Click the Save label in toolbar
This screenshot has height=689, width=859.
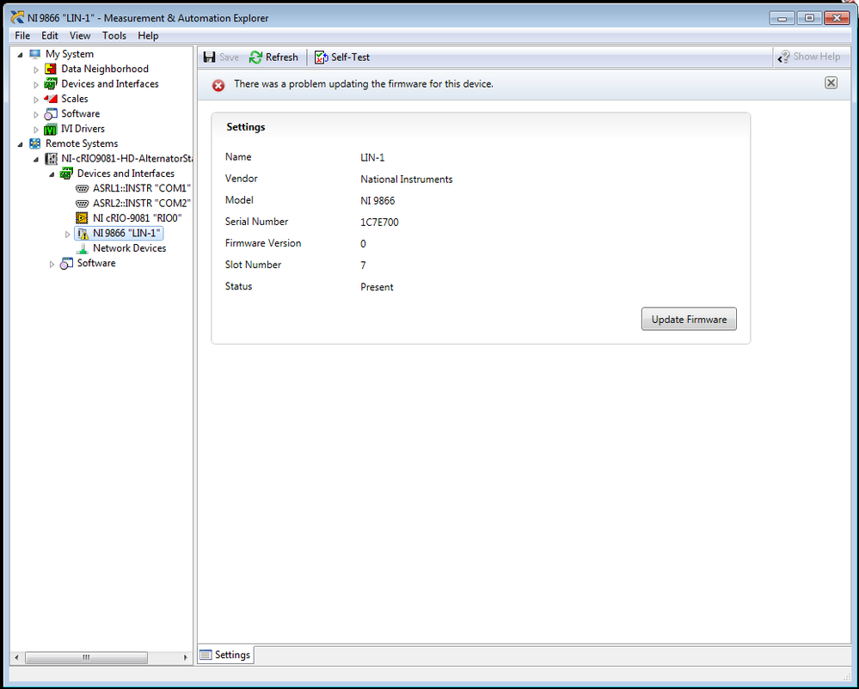tap(229, 57)
